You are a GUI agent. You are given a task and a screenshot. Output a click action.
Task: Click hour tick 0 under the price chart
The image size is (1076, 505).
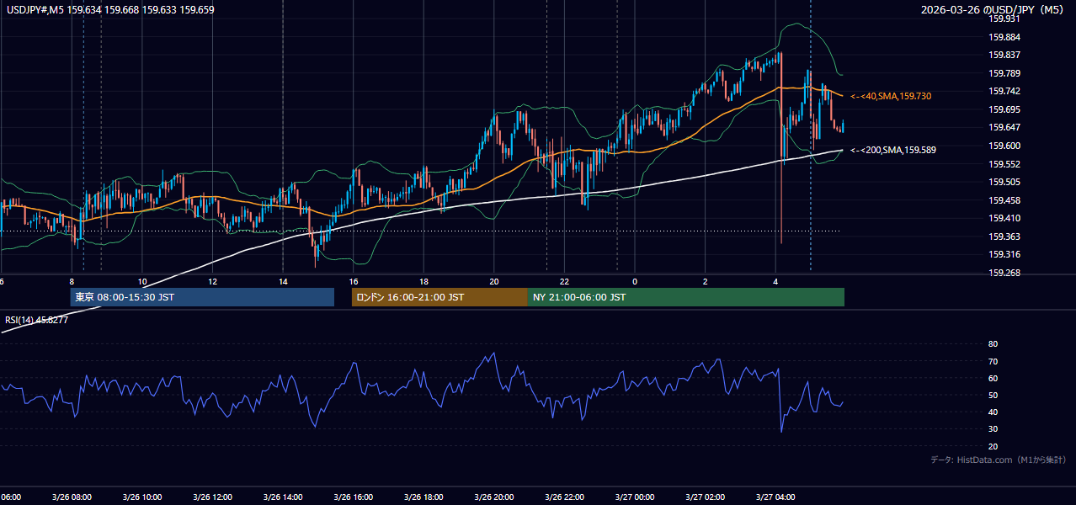[635, 282]
